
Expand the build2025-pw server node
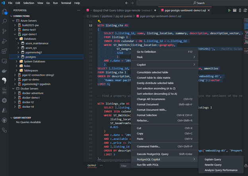point(15,25)
